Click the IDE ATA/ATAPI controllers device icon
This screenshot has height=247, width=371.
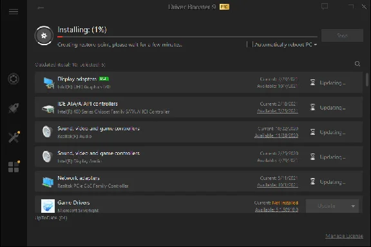[48, 108]
